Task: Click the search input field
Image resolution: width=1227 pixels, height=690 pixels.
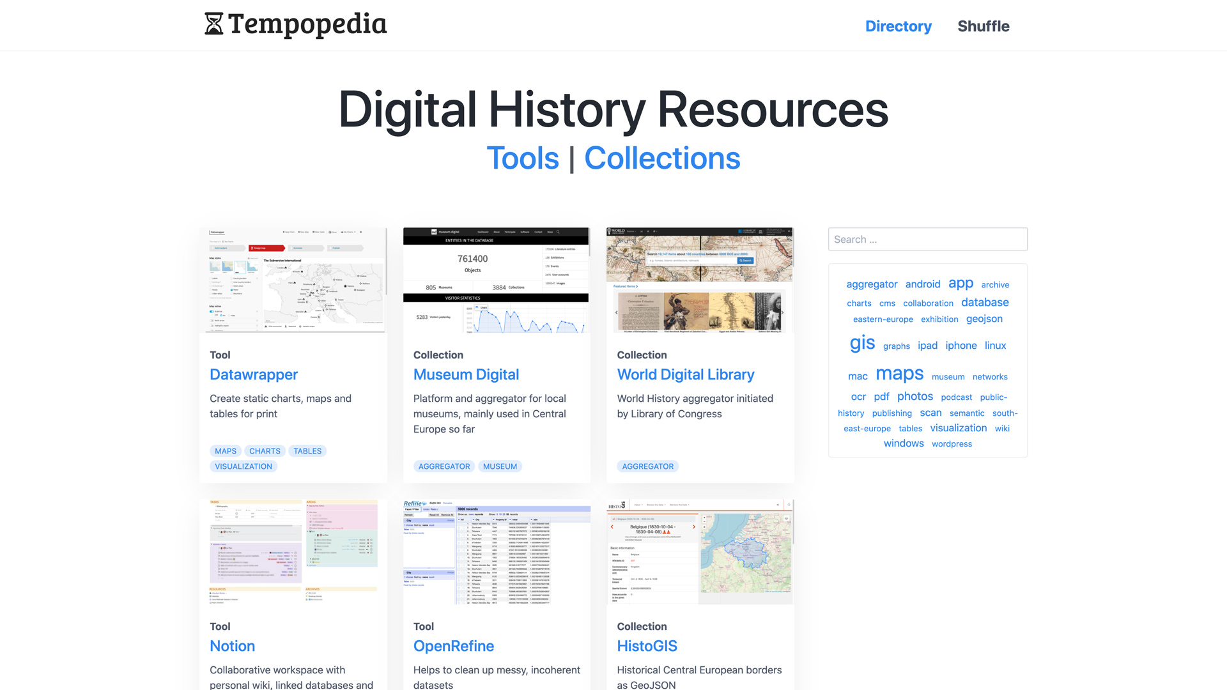Action: click(x=927, y=240)
